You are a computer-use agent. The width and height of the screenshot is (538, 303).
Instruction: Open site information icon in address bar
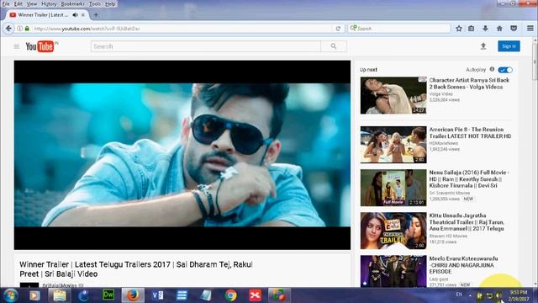click(x=20, y=29)
